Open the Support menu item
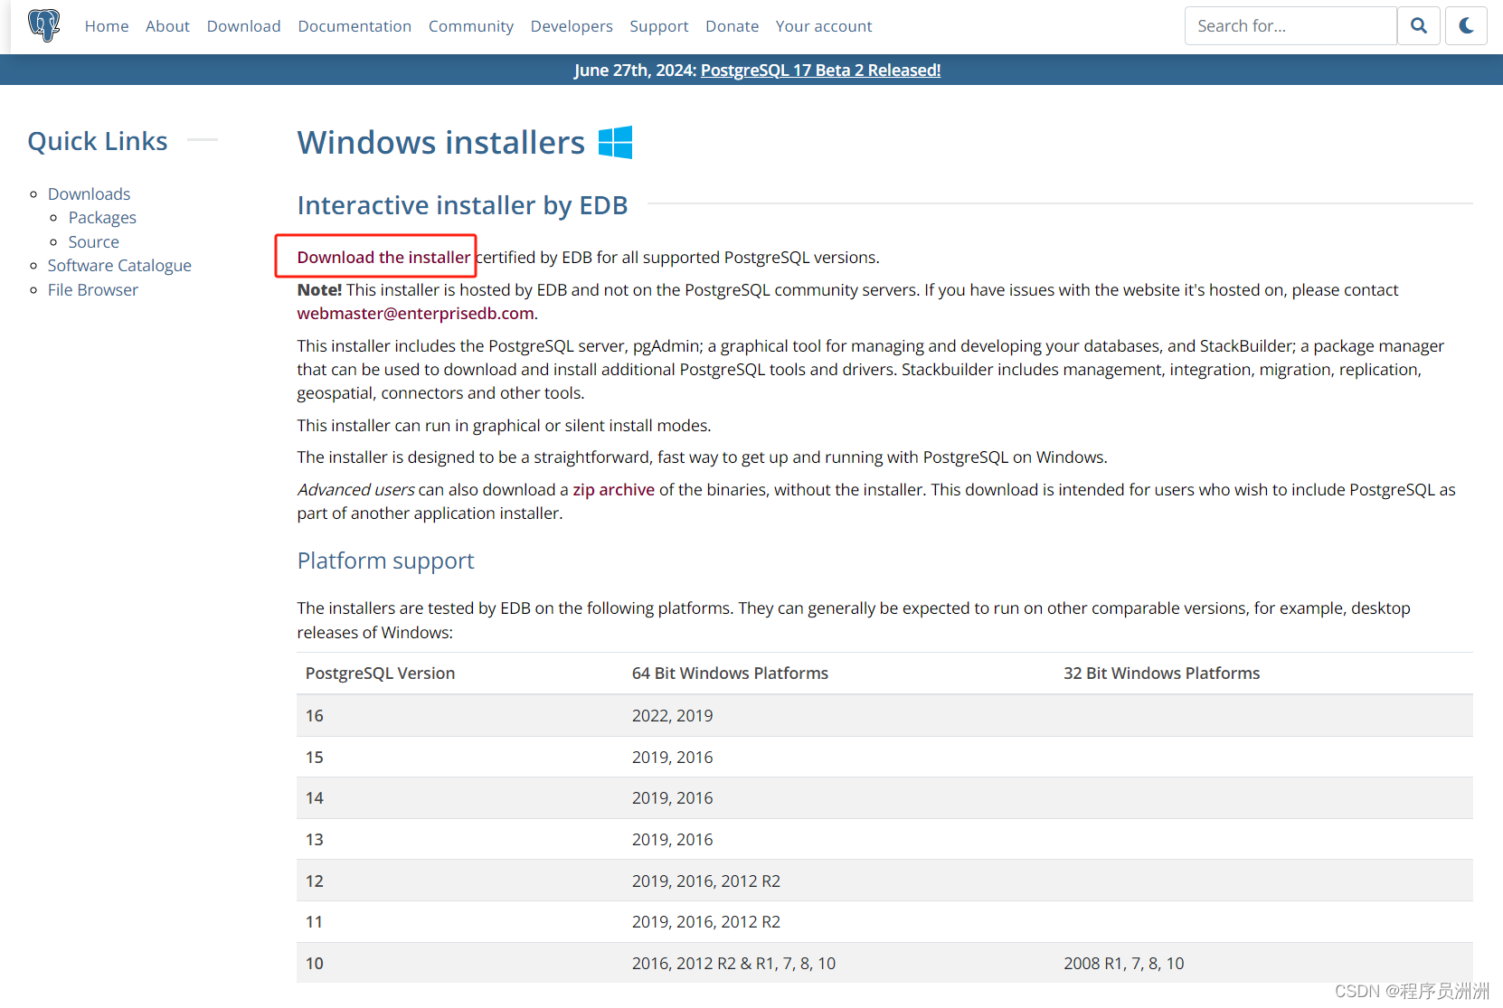The image size is (1503, 1008). pyautogui.click(x=659, y=26)
